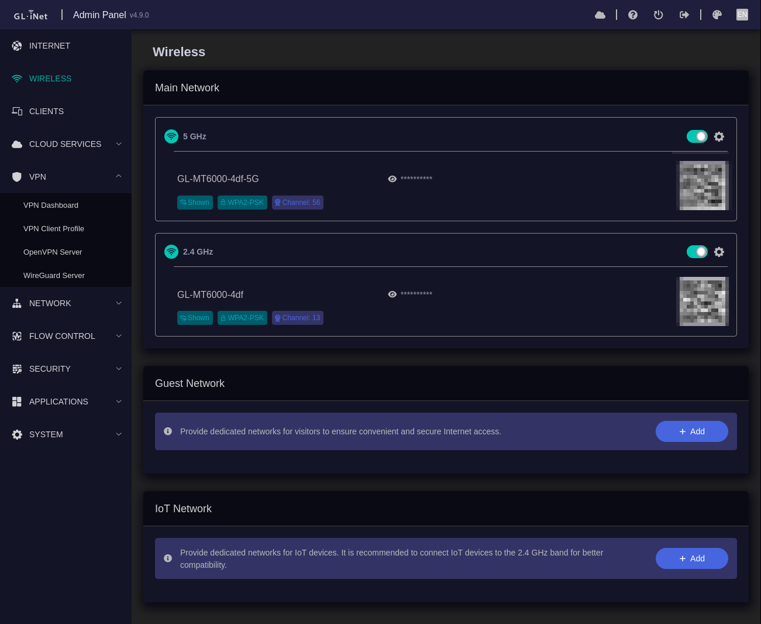
Task: Turn off the 2.4 GHz Wi-Fi toggle
Action: point(697,252)
